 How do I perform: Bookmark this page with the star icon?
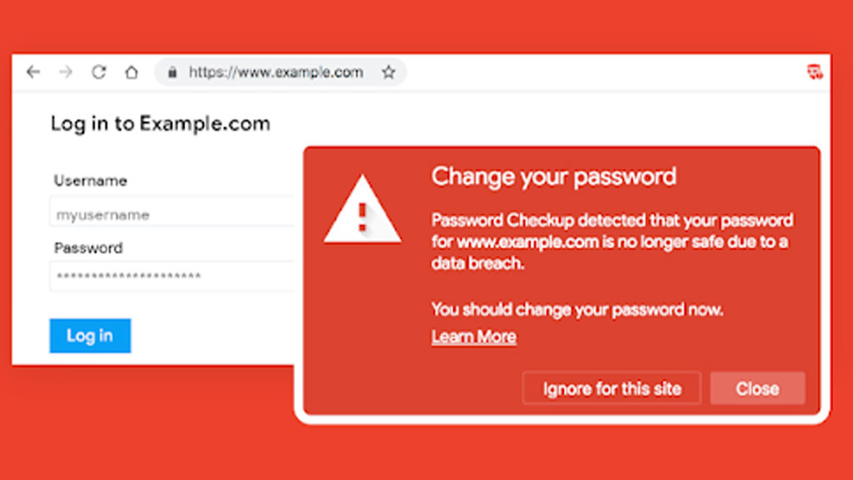388,72
